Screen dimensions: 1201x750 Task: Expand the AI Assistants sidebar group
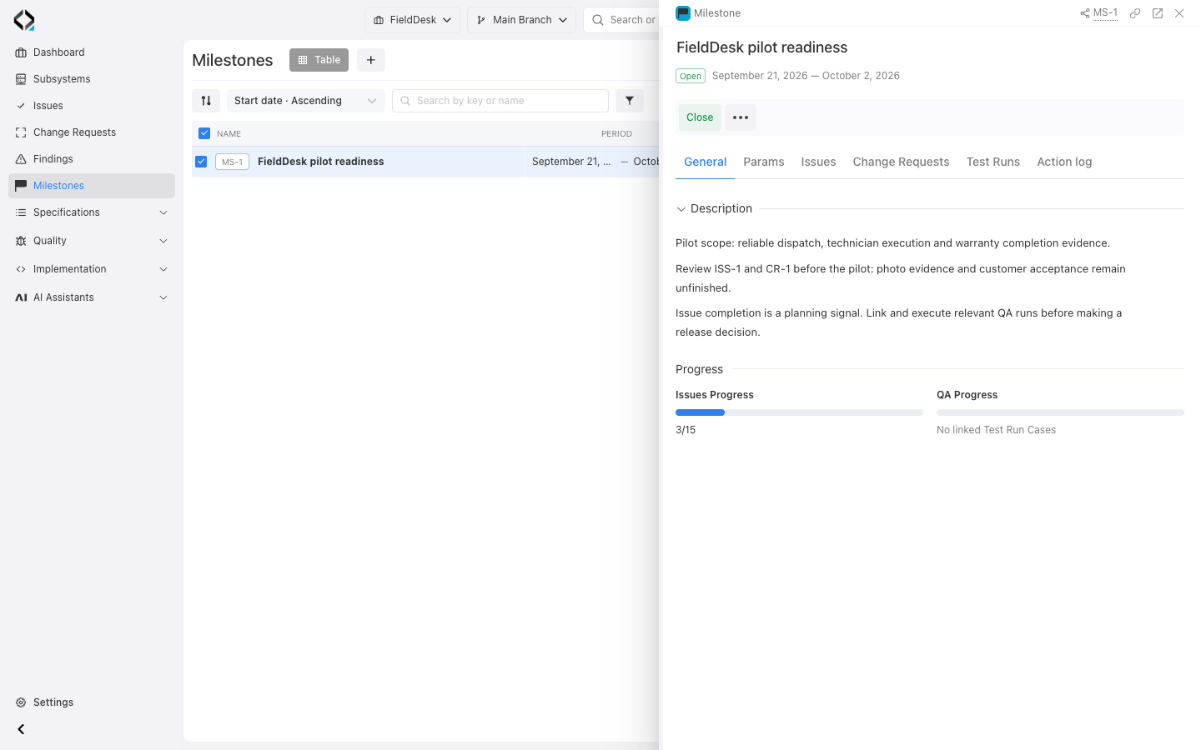click(x=92, y=297)
